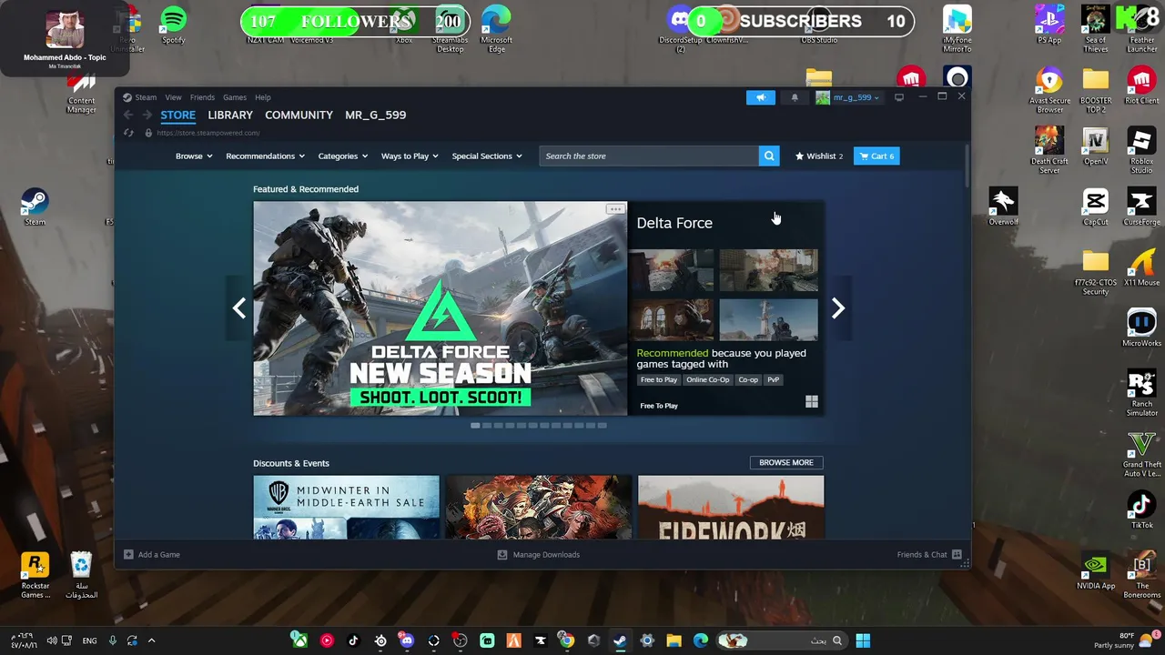Expand the Categories dropdown
Screen dimensions: 1165x655
coord(343,156)
